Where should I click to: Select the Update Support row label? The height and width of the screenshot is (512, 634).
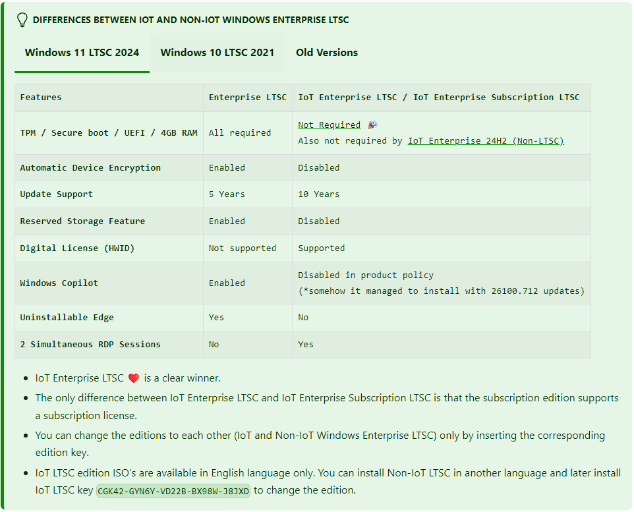tap(57, 194)
